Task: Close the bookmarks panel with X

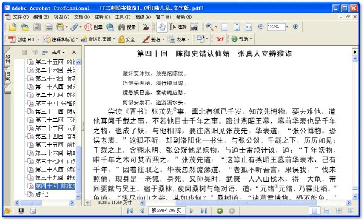Action: pos(74,53)
